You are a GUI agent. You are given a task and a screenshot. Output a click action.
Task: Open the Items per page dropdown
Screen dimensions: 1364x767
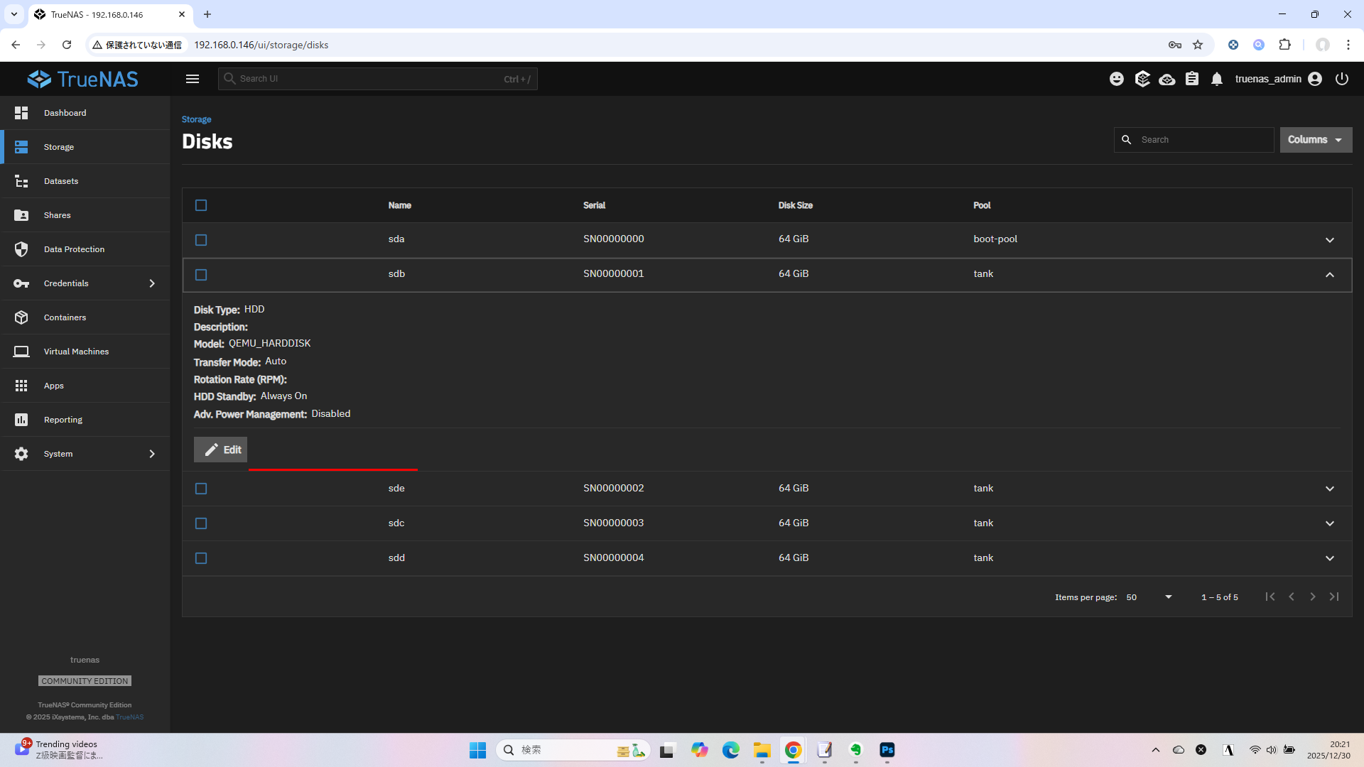coord(1149,597)
